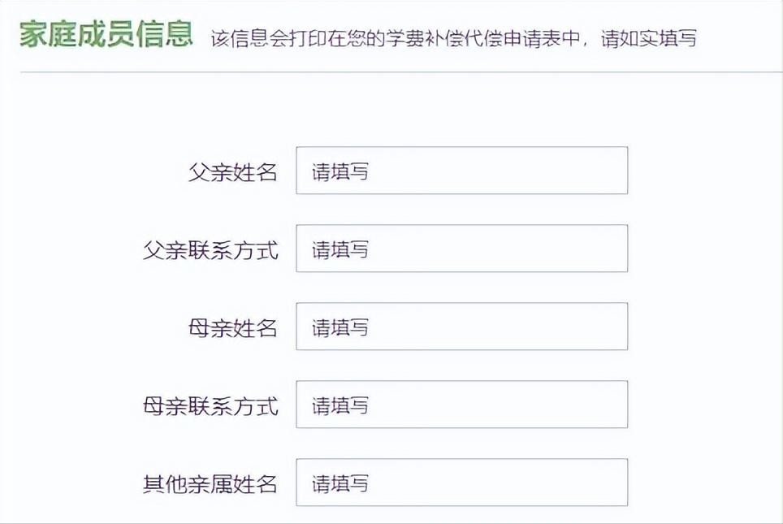
Task: Click the 其他亲属姓名 label
Action: pos(210,483)
